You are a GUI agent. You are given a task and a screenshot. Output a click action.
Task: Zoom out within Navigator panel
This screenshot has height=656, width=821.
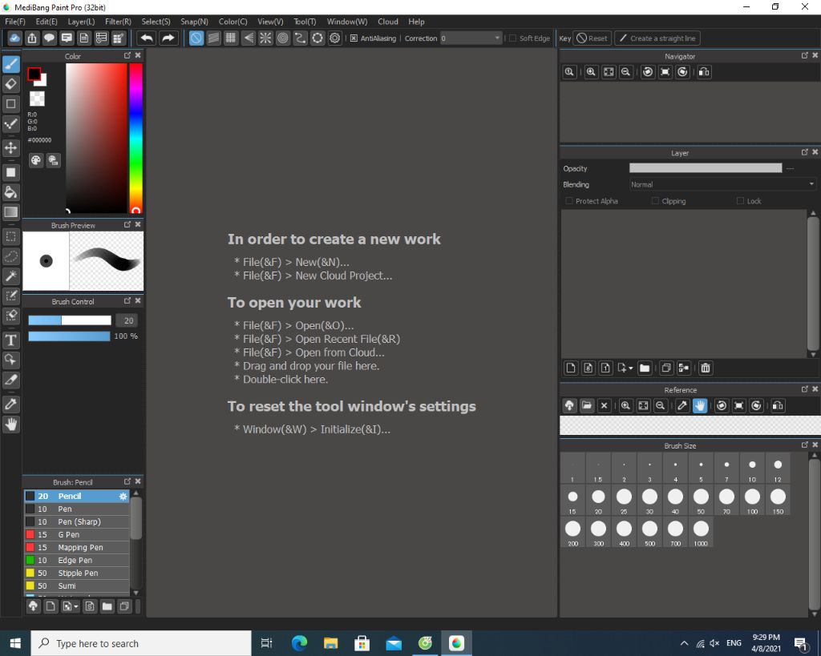click(x=625, y=72)
